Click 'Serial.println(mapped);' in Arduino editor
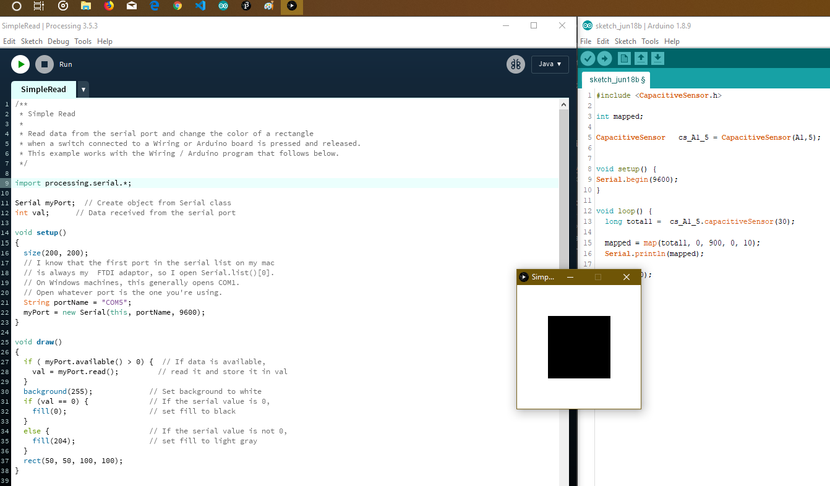Image resolution: width=830 pixels, height=486 pixels. (654, 254)
